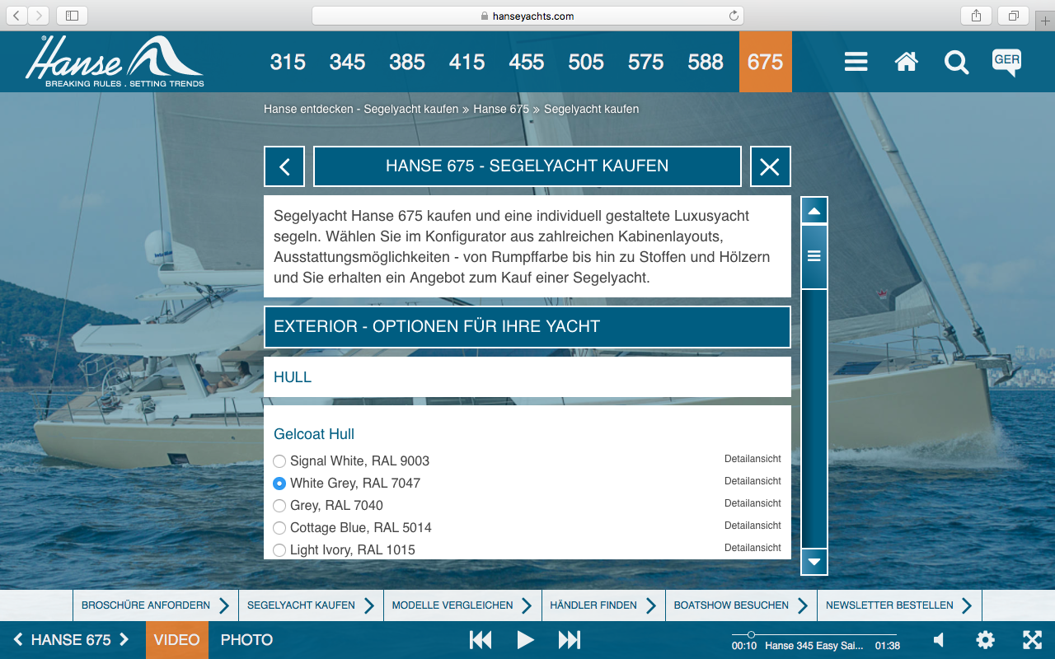The height and width of the screenshot is (659, 1055).
Task: Enter fullscreen mode
Action: [x=1032, y=640]
